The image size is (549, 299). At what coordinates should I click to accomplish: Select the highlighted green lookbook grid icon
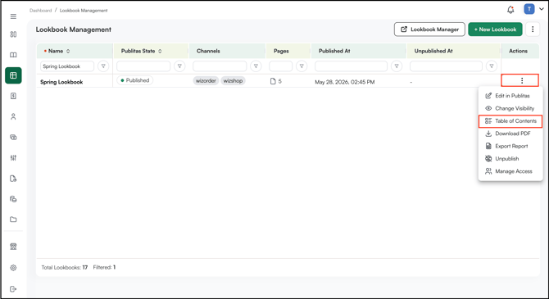coord(13,75)
